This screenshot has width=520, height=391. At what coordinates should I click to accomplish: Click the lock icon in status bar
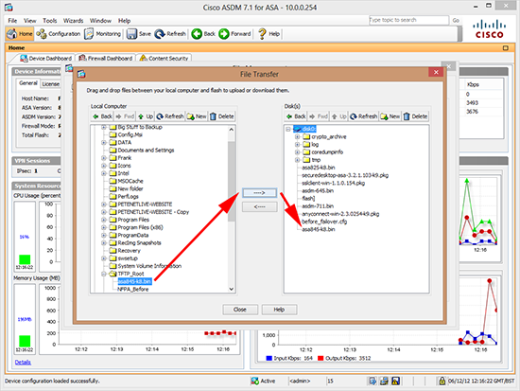pyautogui.click(x=442, y=381)
